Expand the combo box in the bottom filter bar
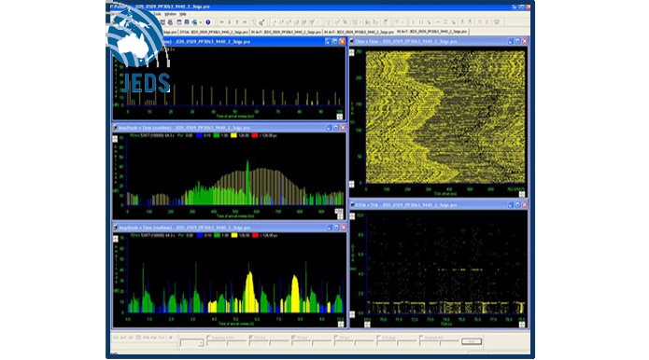Viewport: 649px width, 360px height. (x=201, y=343)
